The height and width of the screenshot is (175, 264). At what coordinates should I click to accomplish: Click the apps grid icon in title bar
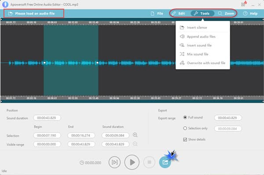(243, 4)
